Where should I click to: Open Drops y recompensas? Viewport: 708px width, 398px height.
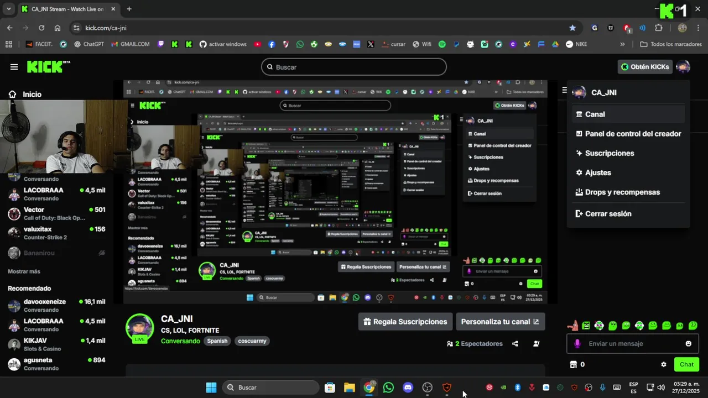point(628,192)
